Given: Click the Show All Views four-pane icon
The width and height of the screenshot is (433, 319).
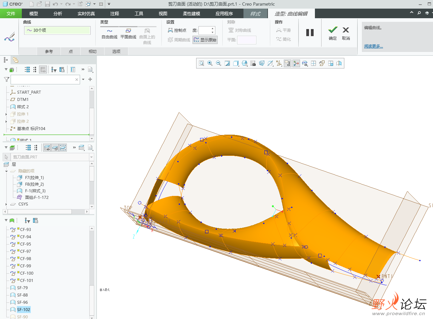Looking at the screenshot, I should (330, 63).
